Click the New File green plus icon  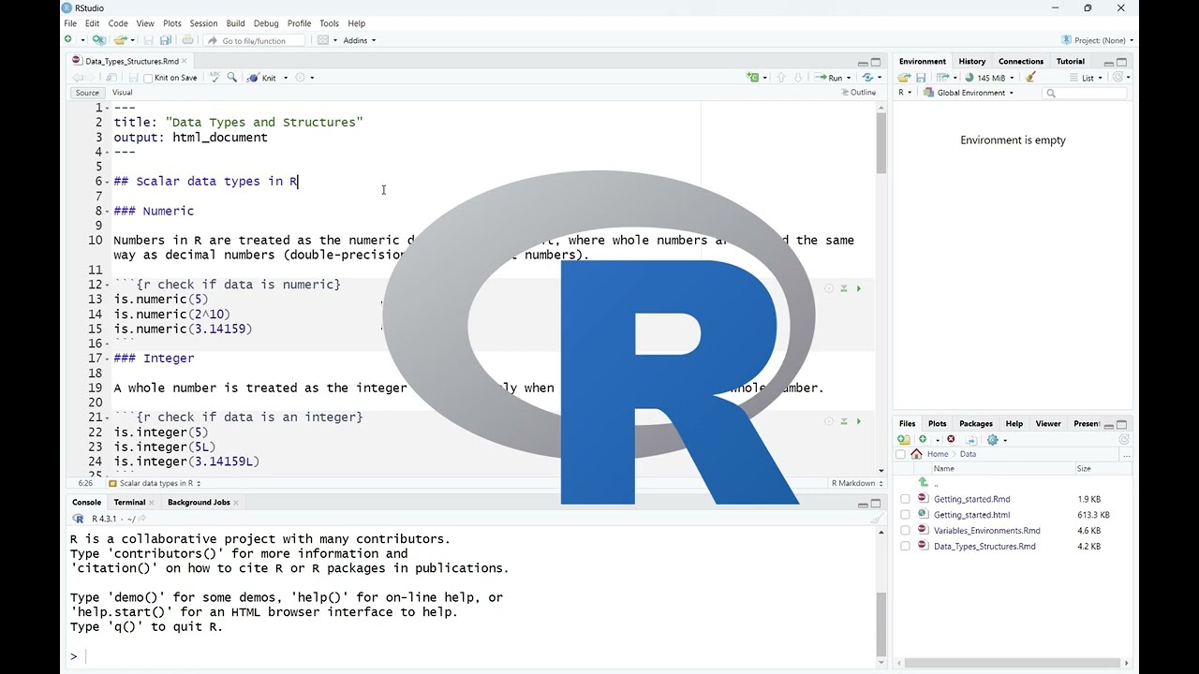(x=68, y=40)
